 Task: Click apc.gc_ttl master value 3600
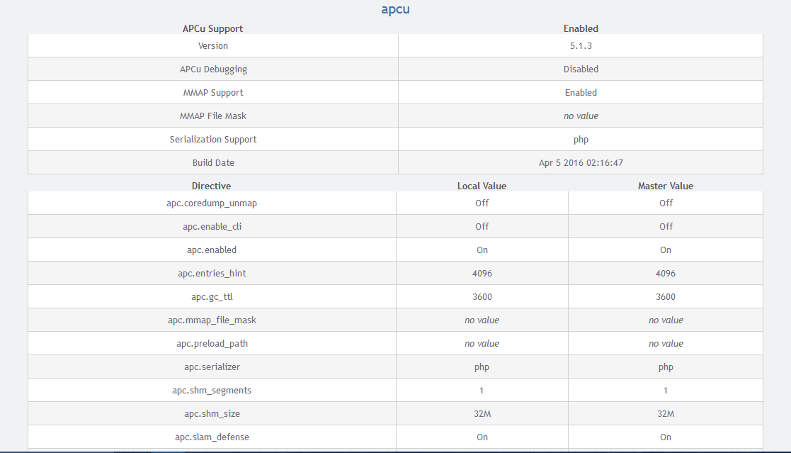(666, 297)
